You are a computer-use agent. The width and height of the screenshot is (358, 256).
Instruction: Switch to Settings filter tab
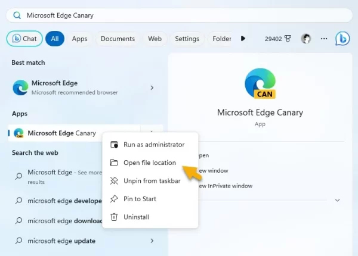click(187, 39)
